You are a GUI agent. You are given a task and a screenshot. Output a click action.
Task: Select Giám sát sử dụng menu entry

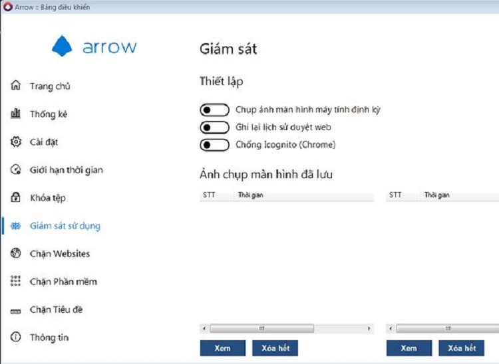point(65,226)
